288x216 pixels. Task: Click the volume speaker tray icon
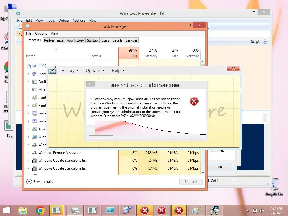click(261, 210)
